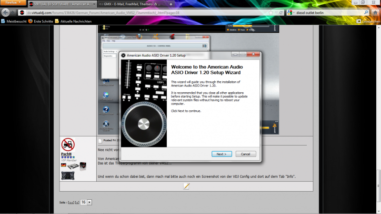Click the American Audio setup dialog title icon
Image resolution: width=381 pixels, height=214 pixels.
(123, 55)
